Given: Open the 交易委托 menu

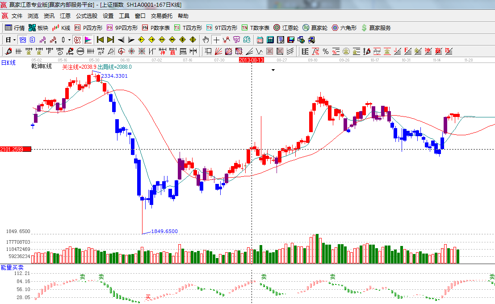Looking at the screenshot, I should pos(161,16).
